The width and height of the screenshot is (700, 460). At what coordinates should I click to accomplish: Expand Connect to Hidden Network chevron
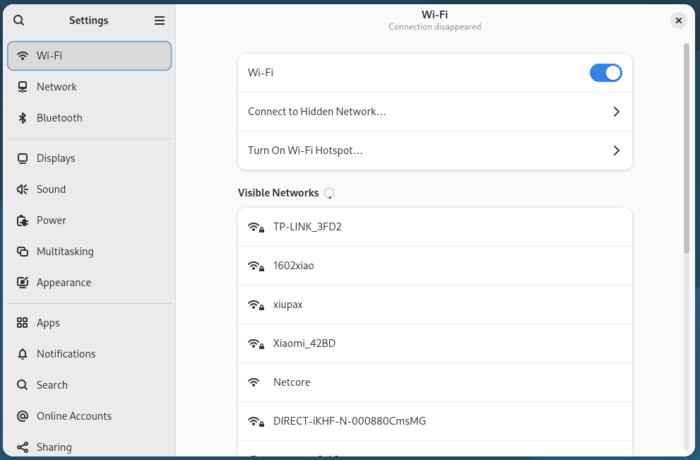pos(616,112)
